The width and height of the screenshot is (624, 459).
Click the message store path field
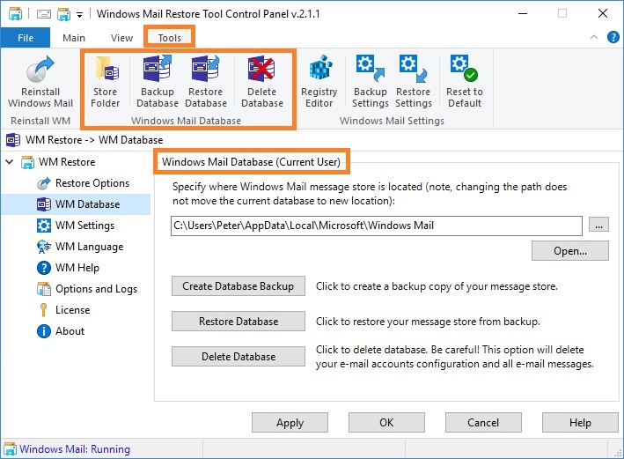coord(377,226)
